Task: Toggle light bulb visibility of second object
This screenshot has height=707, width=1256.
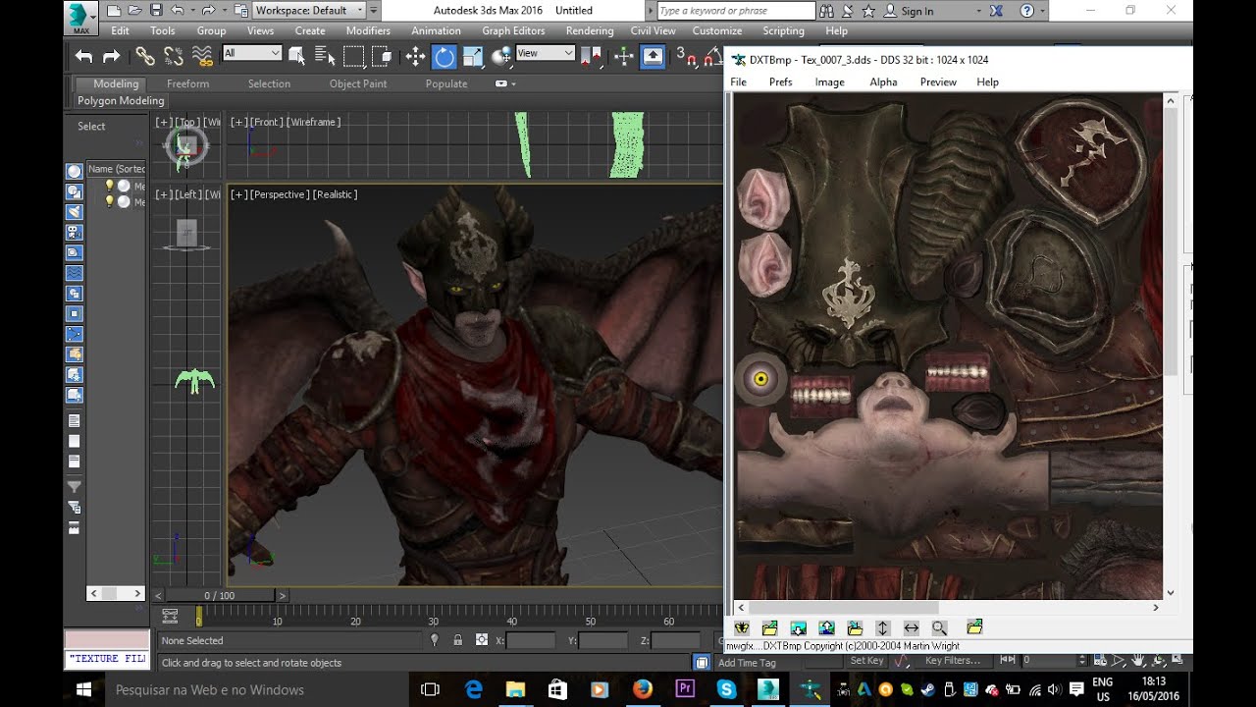Action: (x=109, y=201)
